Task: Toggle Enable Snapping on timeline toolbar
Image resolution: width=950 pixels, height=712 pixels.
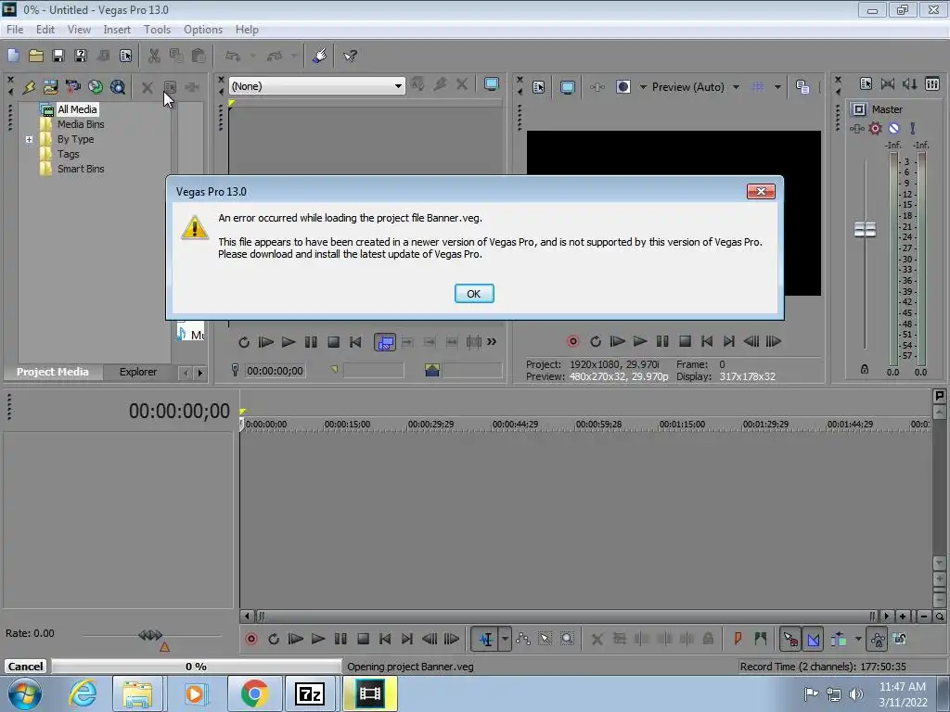Action: (x=790, y=639)
